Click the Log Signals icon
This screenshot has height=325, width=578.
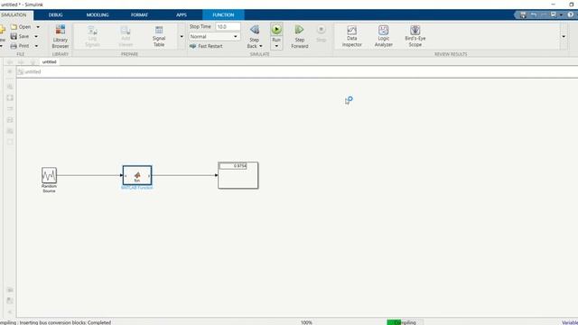92,30
